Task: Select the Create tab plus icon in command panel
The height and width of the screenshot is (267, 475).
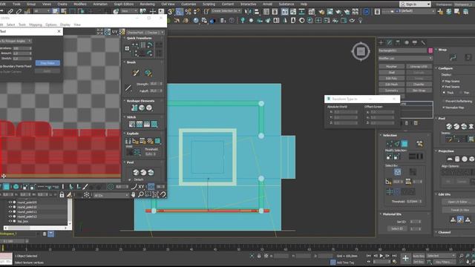Action: [x=381, y=42]
